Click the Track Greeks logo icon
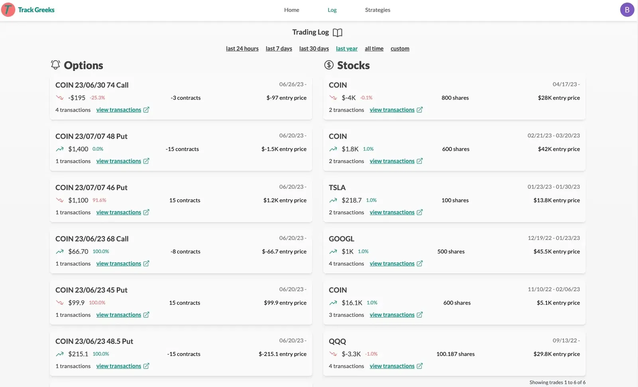The width and height of the screenshot is (638, 387). click(x=8, y=10)
